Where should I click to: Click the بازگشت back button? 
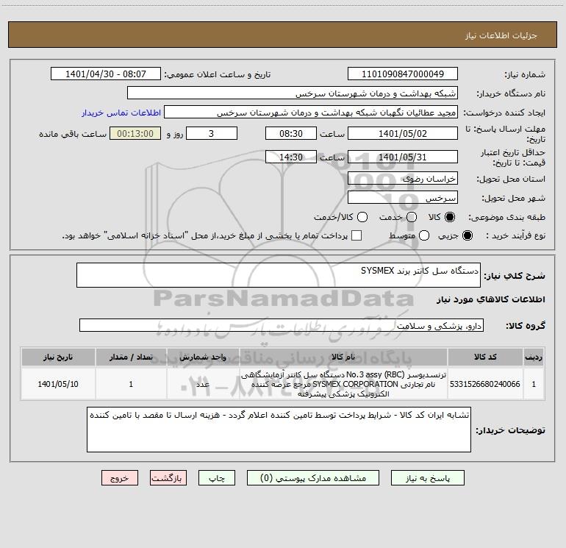(168, 478)
